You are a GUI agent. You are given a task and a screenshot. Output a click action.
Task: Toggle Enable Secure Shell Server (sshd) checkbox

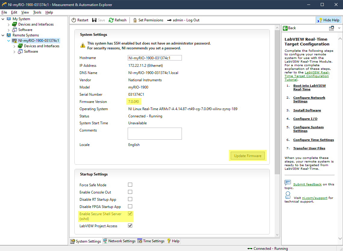click(130, 214)
